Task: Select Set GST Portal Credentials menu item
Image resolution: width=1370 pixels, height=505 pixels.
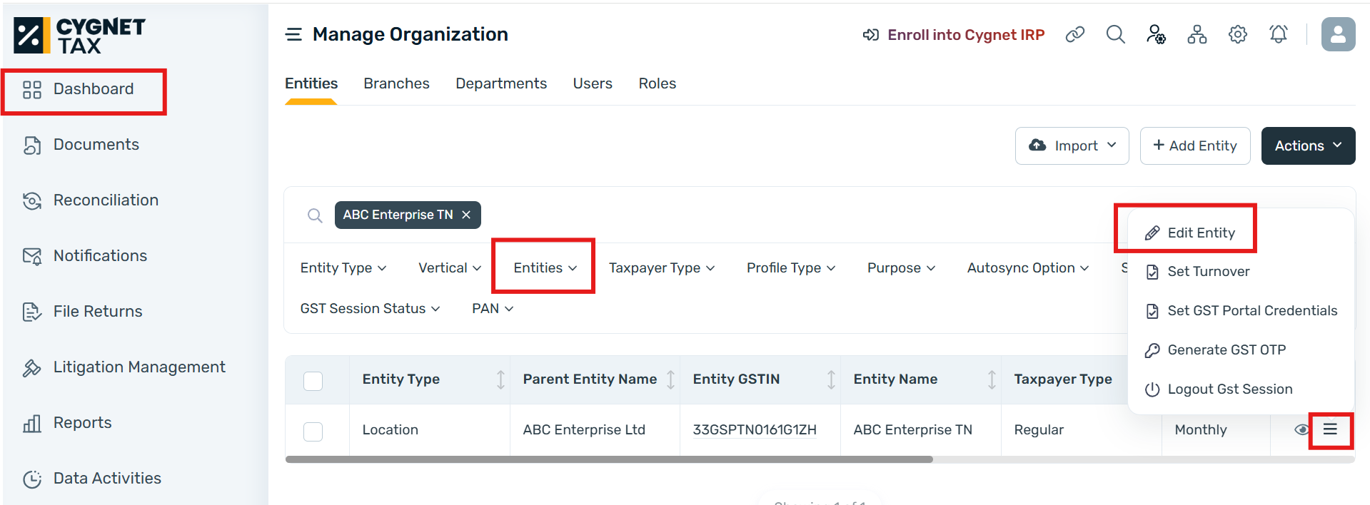Action: [1251, 310]
